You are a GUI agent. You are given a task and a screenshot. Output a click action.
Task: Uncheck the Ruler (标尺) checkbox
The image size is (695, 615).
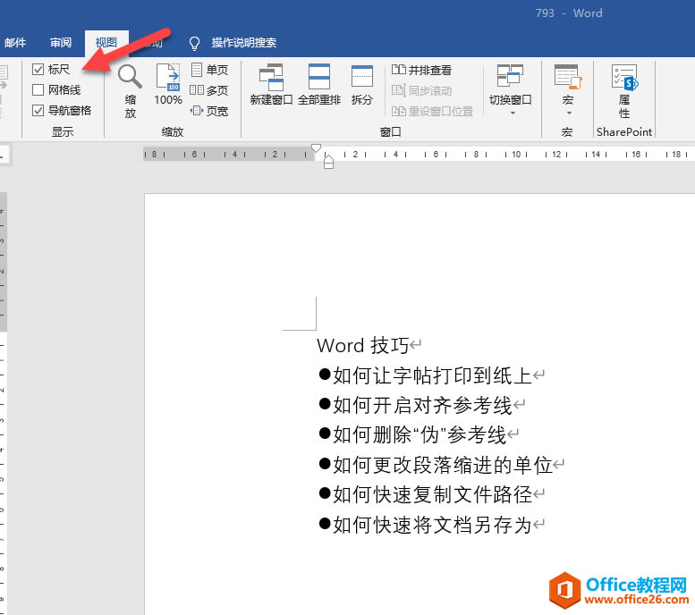(x=38, y=69)
